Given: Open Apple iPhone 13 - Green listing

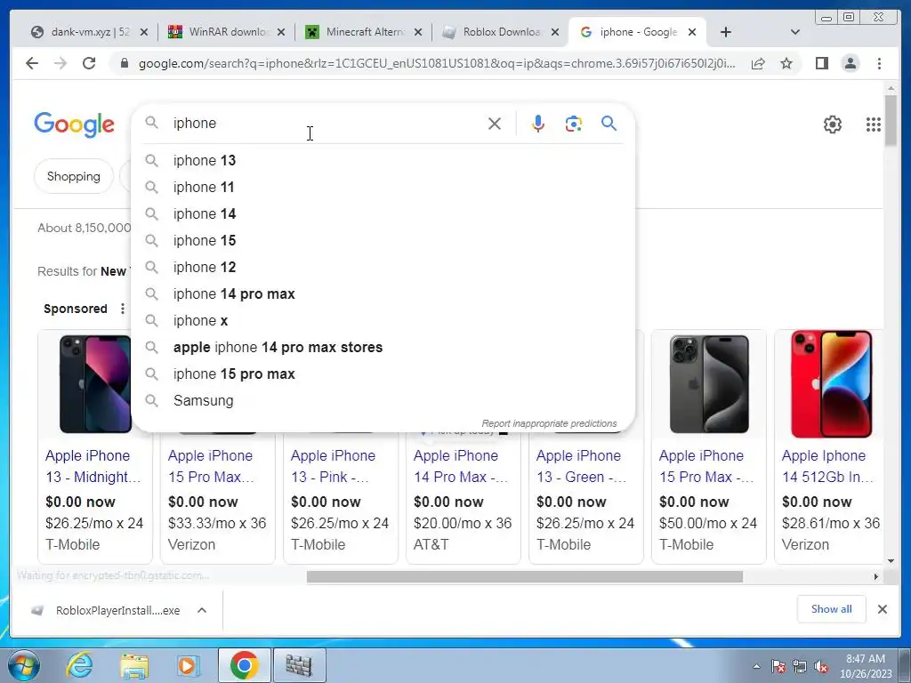Looking at the screenshot, I should [x=581, y=466].
